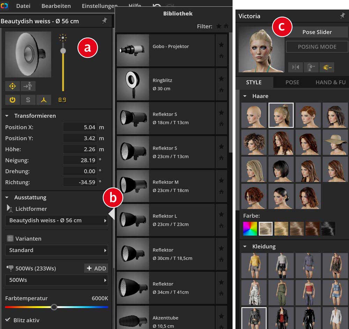Click the undo arrow icon in menu bar
The width and height of the screenshot is (349, 329).
pos(157,6)
